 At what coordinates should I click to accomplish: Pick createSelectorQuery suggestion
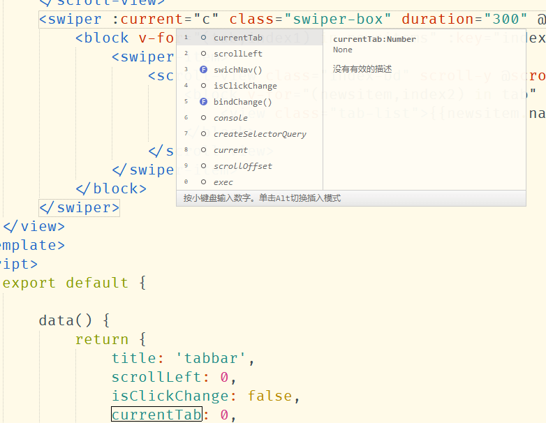[250, 134]
